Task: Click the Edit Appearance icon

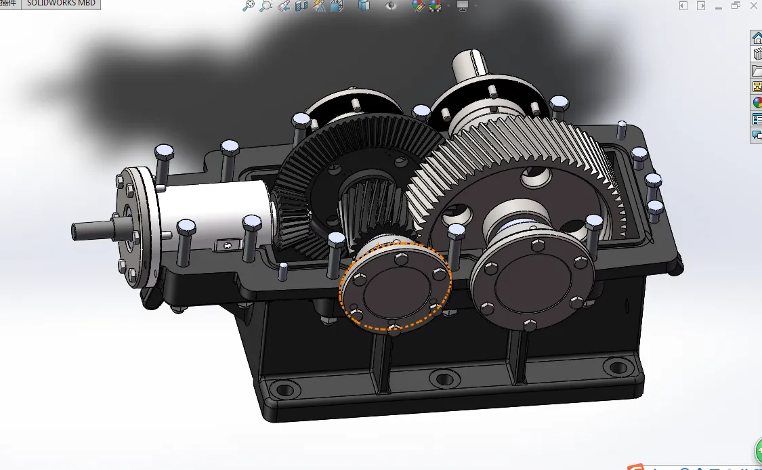Action: (x=417, y=6)
